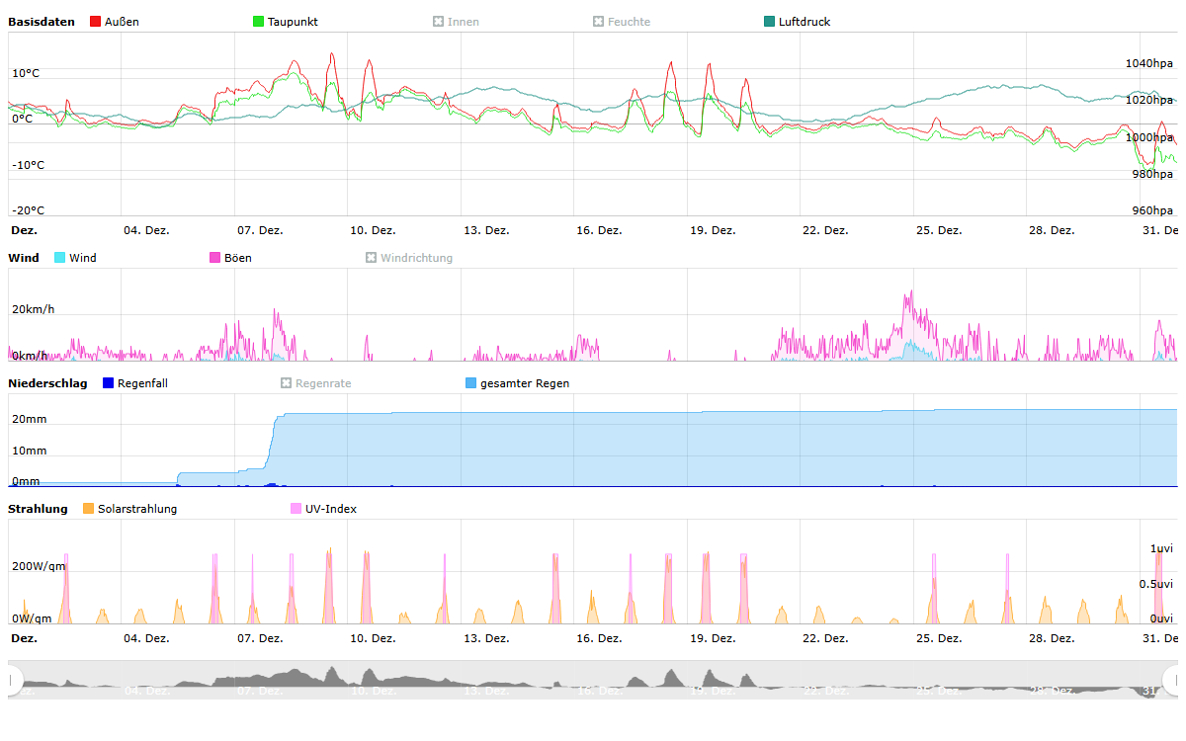Screen dimensions: 1186x741
Task: Click the grey overview chart in the navigator
Action: (x=593, y=680)
